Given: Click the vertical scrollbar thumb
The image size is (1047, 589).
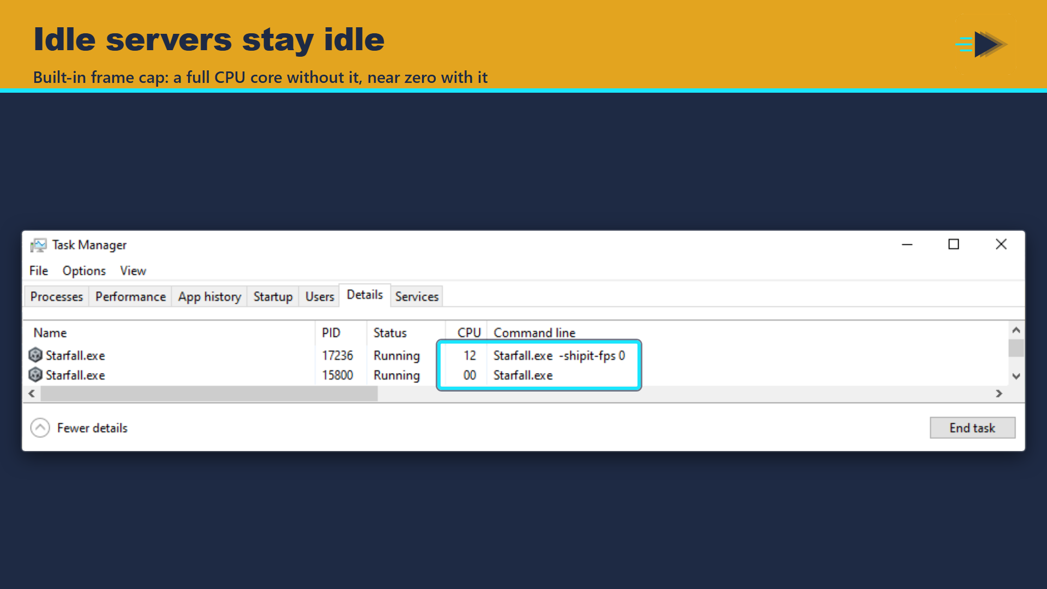Looking at the screenshot, I should tap(1016, 348).
